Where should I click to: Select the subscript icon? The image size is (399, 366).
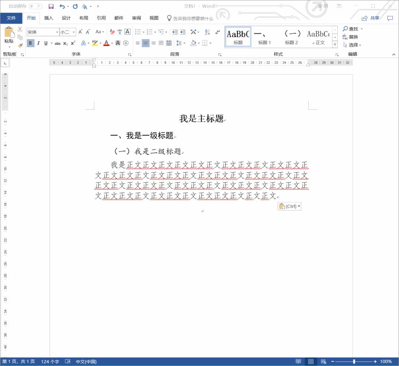point(66,43)
